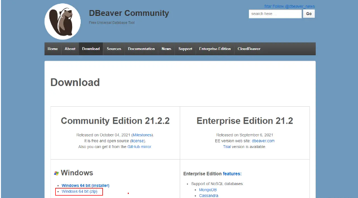The height and width of the screenshot is (198, 358).
Task: Go to the Sources page
Action: (114, 49)
